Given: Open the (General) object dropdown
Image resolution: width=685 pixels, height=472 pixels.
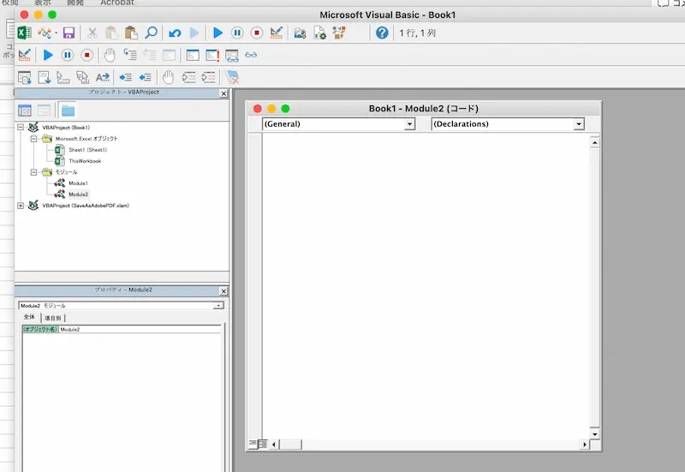Looking at the screenshot, I should 409,124.
